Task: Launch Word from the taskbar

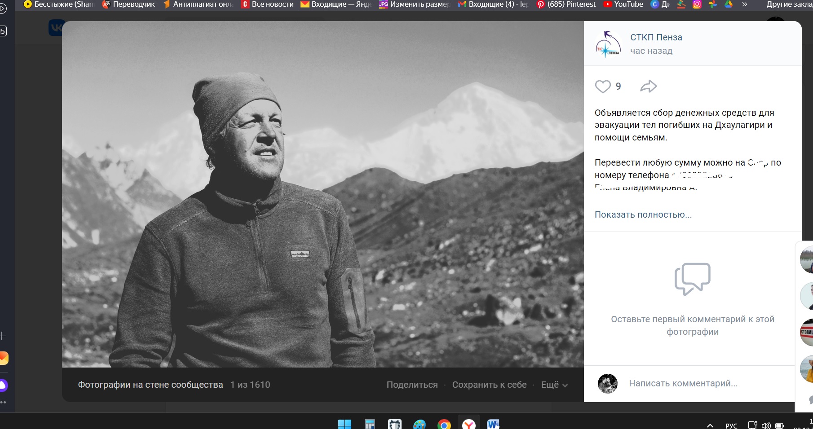Action: pos(493,424)
